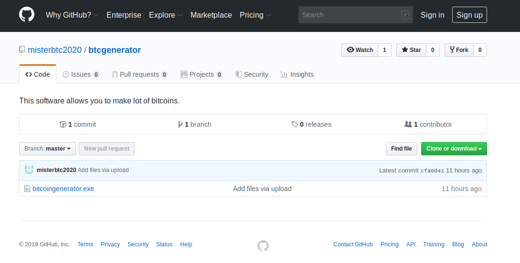Open the misterbtc2020 owner link
The width and height of the screenshot is (520, 263).
(55, 50)
